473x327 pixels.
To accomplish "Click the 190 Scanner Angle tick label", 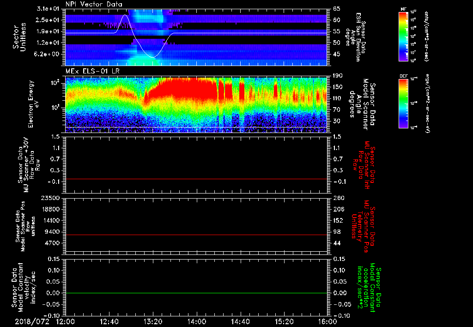I will point(338,76).
